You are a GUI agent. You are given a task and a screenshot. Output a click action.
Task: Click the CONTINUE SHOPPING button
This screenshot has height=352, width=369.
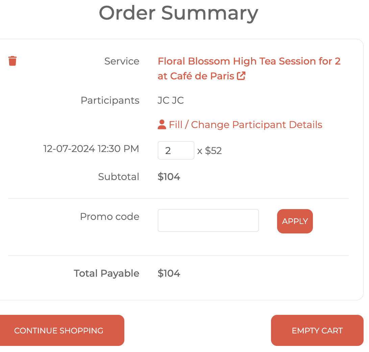click(x=58, y=330)
